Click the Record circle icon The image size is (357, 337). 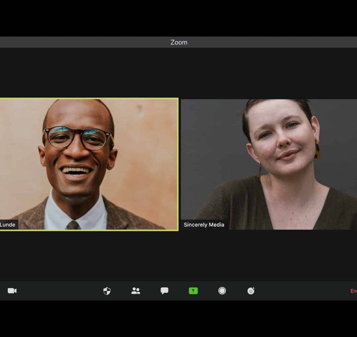pos(222,291)
